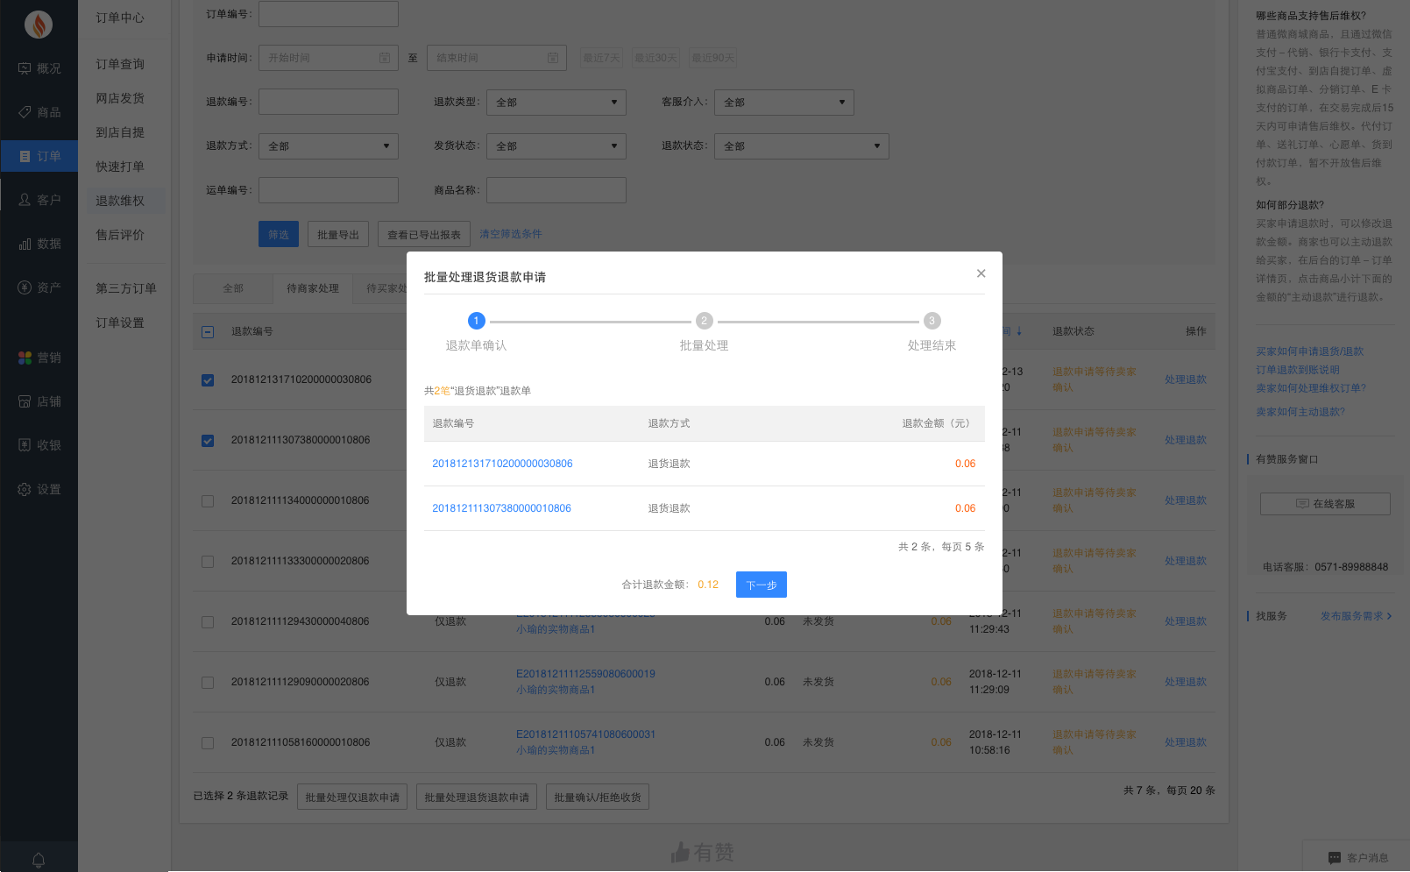
Task: Open the 数据 data chart icon
Action: pyautogui.click(x=25, y=244)
